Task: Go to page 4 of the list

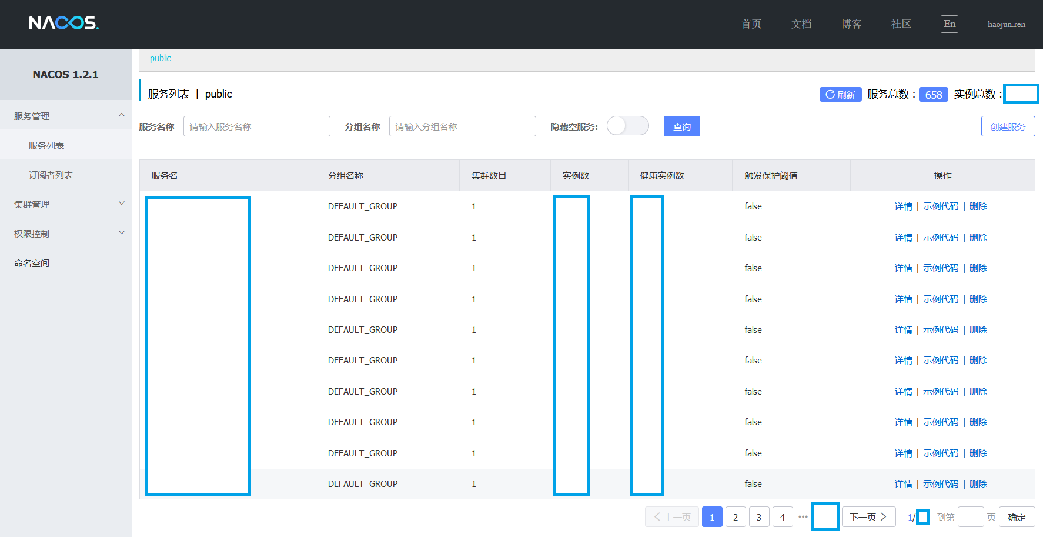Action: pos(783,517)
